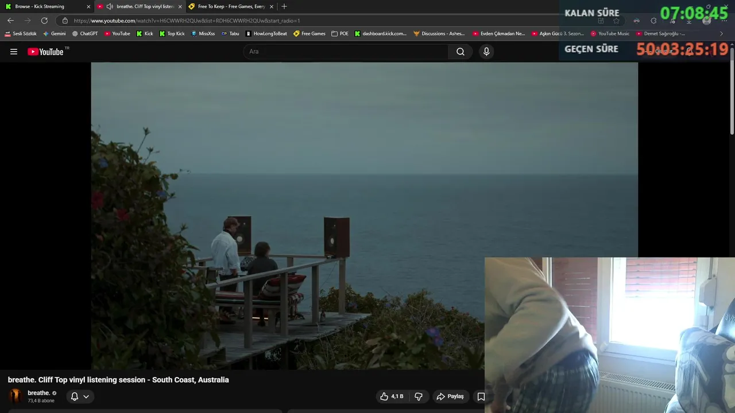This screenshot has width=735, height=413.
Task: Open dashboard.kick.com bookmark
Action: (380, 34)
